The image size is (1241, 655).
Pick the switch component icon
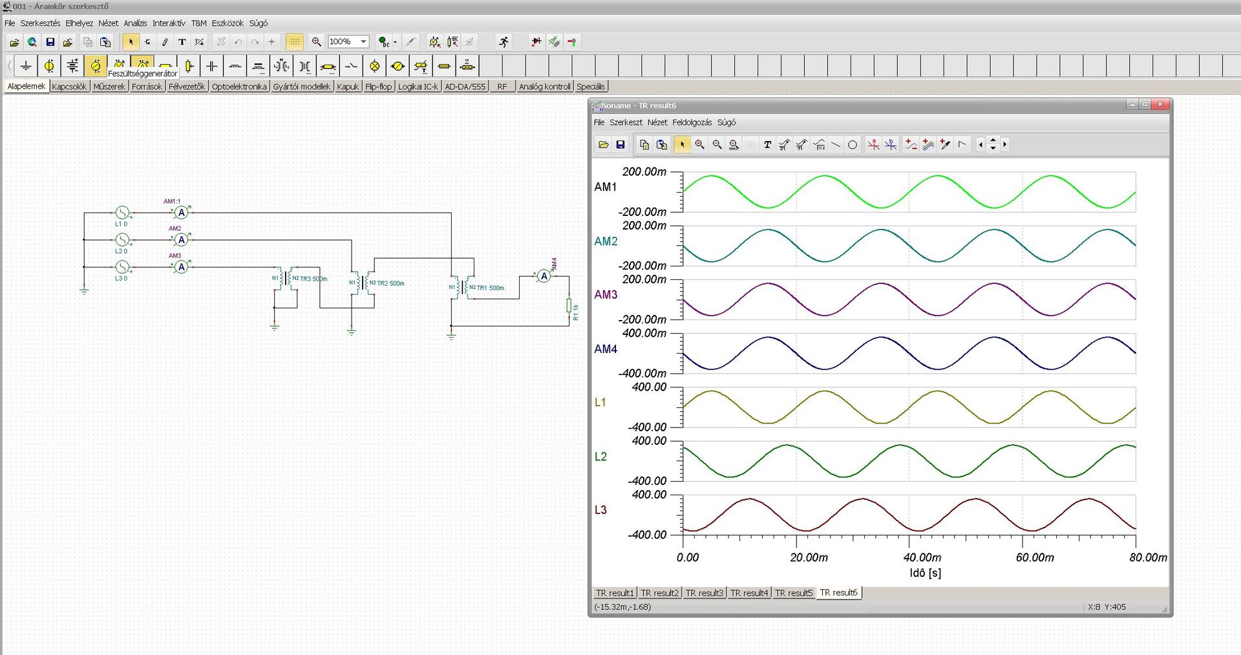(352, 65)
